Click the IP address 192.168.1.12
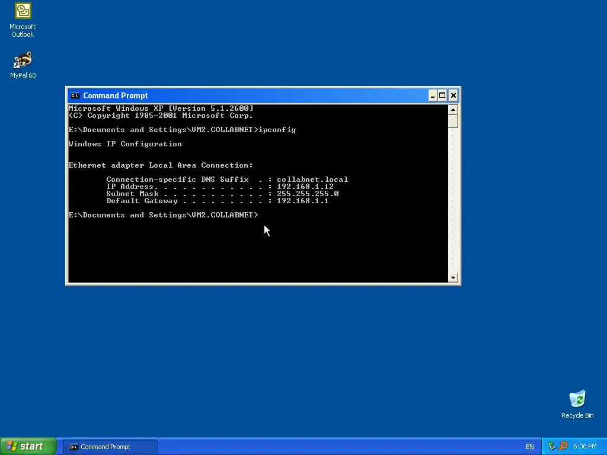Image resolution: width=607 pixels, height=455 pixels. pos(305,187)
